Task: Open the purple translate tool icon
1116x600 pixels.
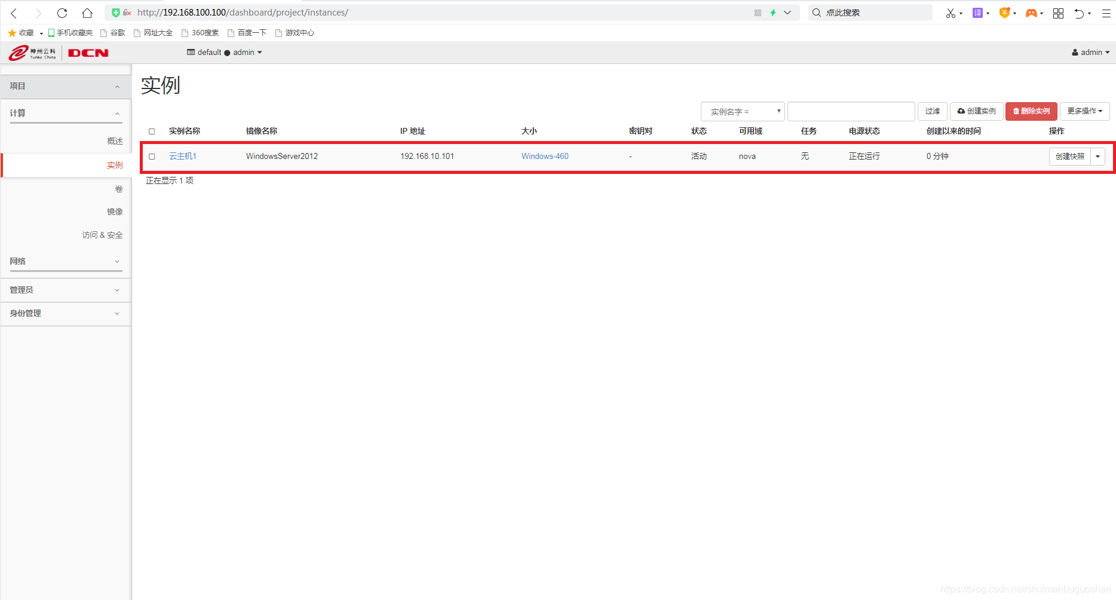Action: (x=977, y=13)
